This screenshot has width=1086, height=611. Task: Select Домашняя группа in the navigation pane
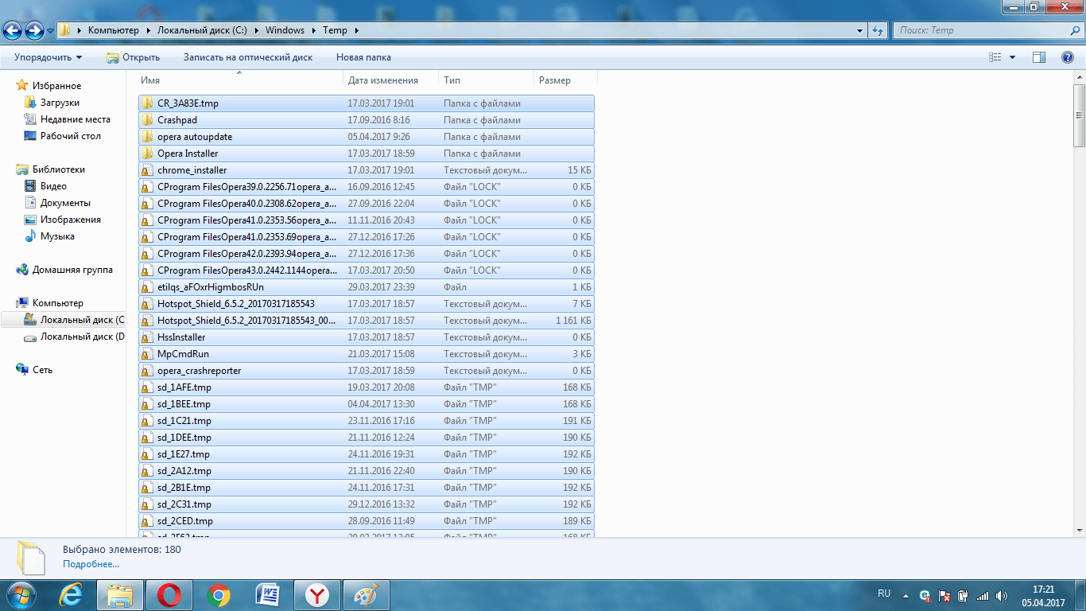[72, 270]
